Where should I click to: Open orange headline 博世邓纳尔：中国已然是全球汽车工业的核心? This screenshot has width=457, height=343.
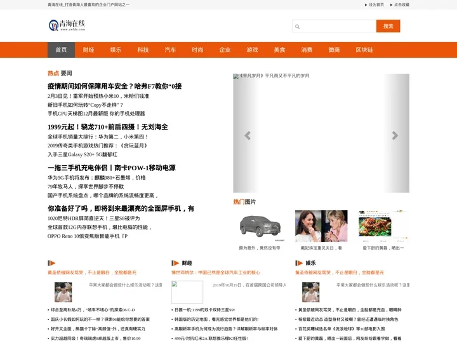[216, 272]
